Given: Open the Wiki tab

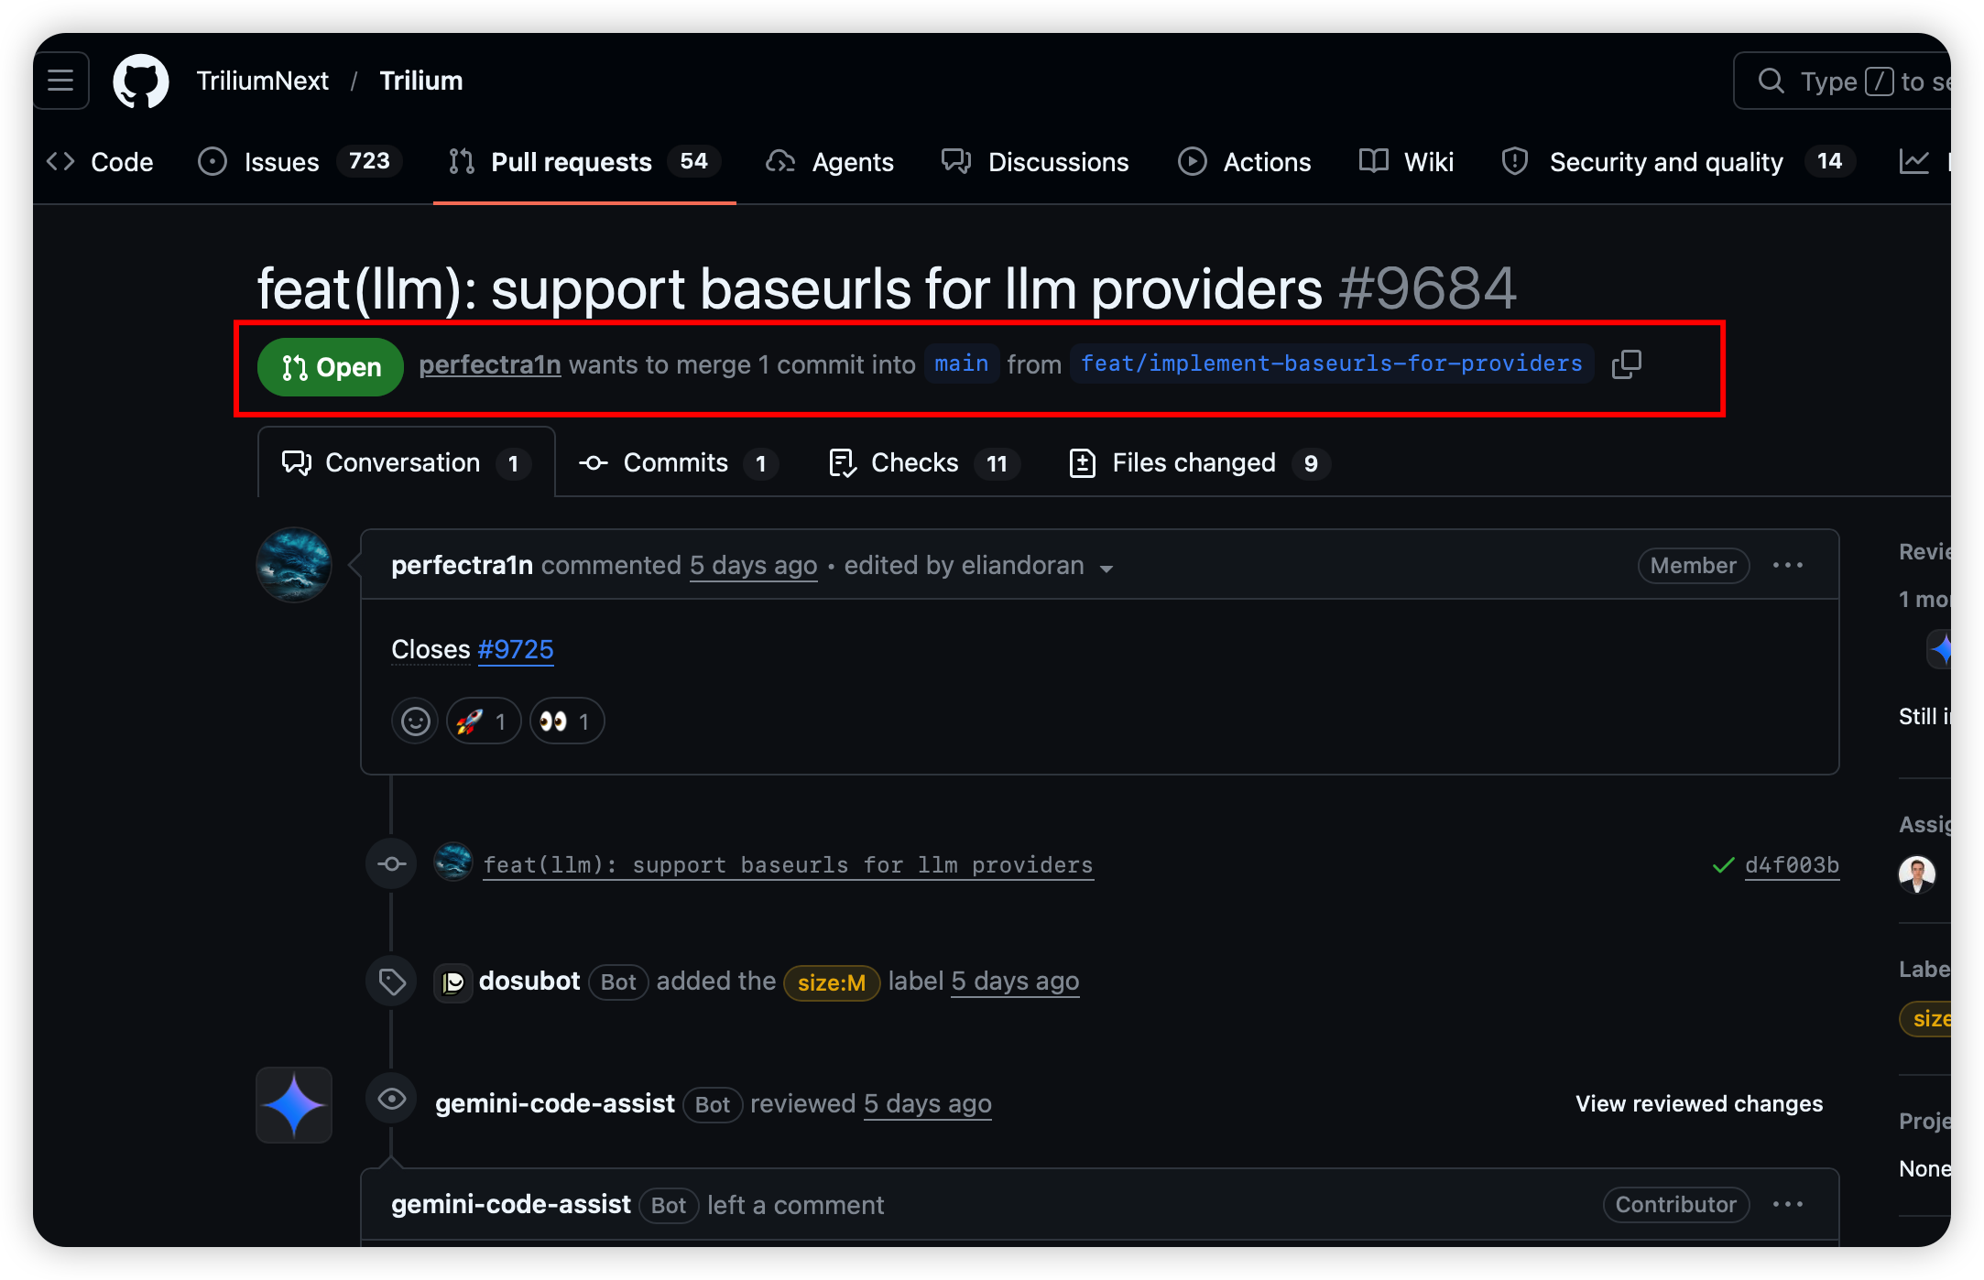Looking at the screenshot, I should [x=1406, y=162].
